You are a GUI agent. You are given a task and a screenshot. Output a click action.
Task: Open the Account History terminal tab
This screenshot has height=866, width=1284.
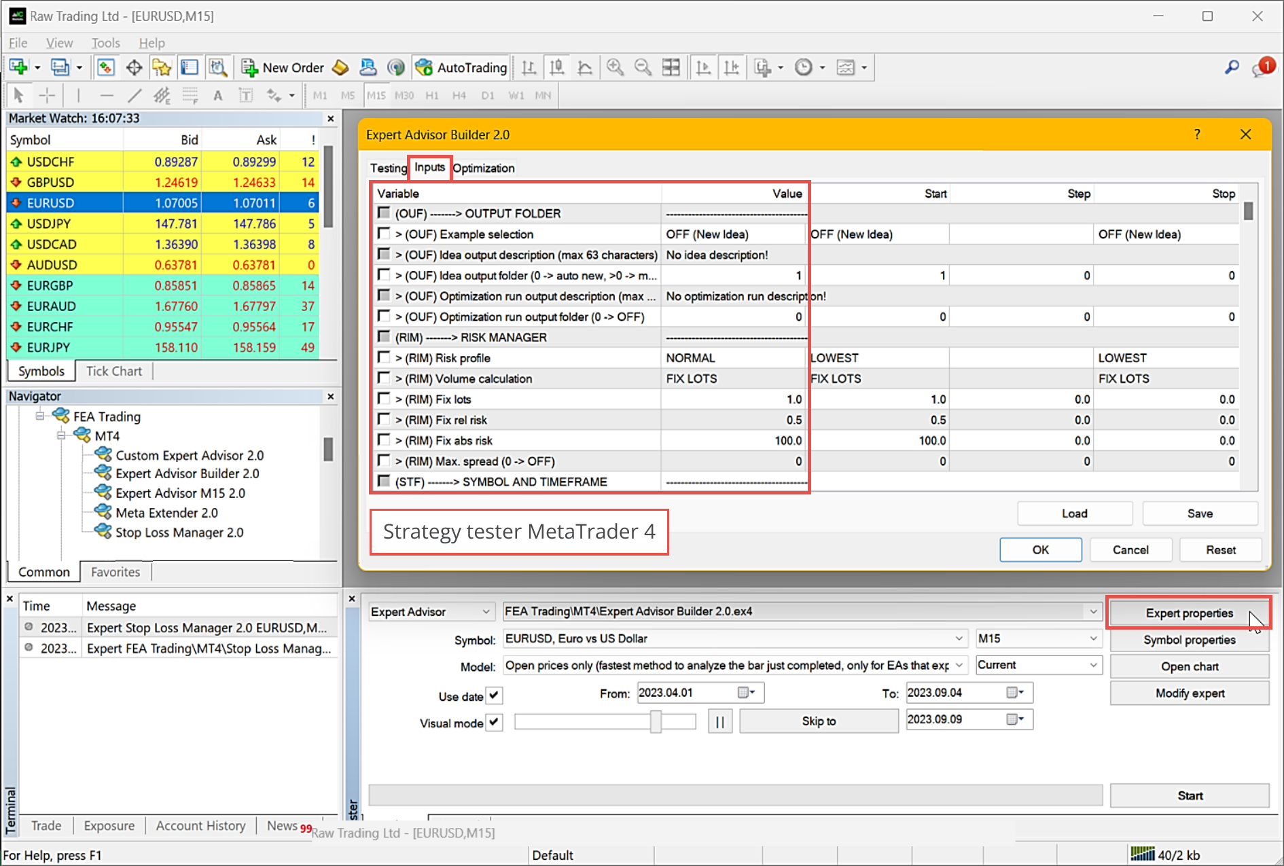pos(200,825)
